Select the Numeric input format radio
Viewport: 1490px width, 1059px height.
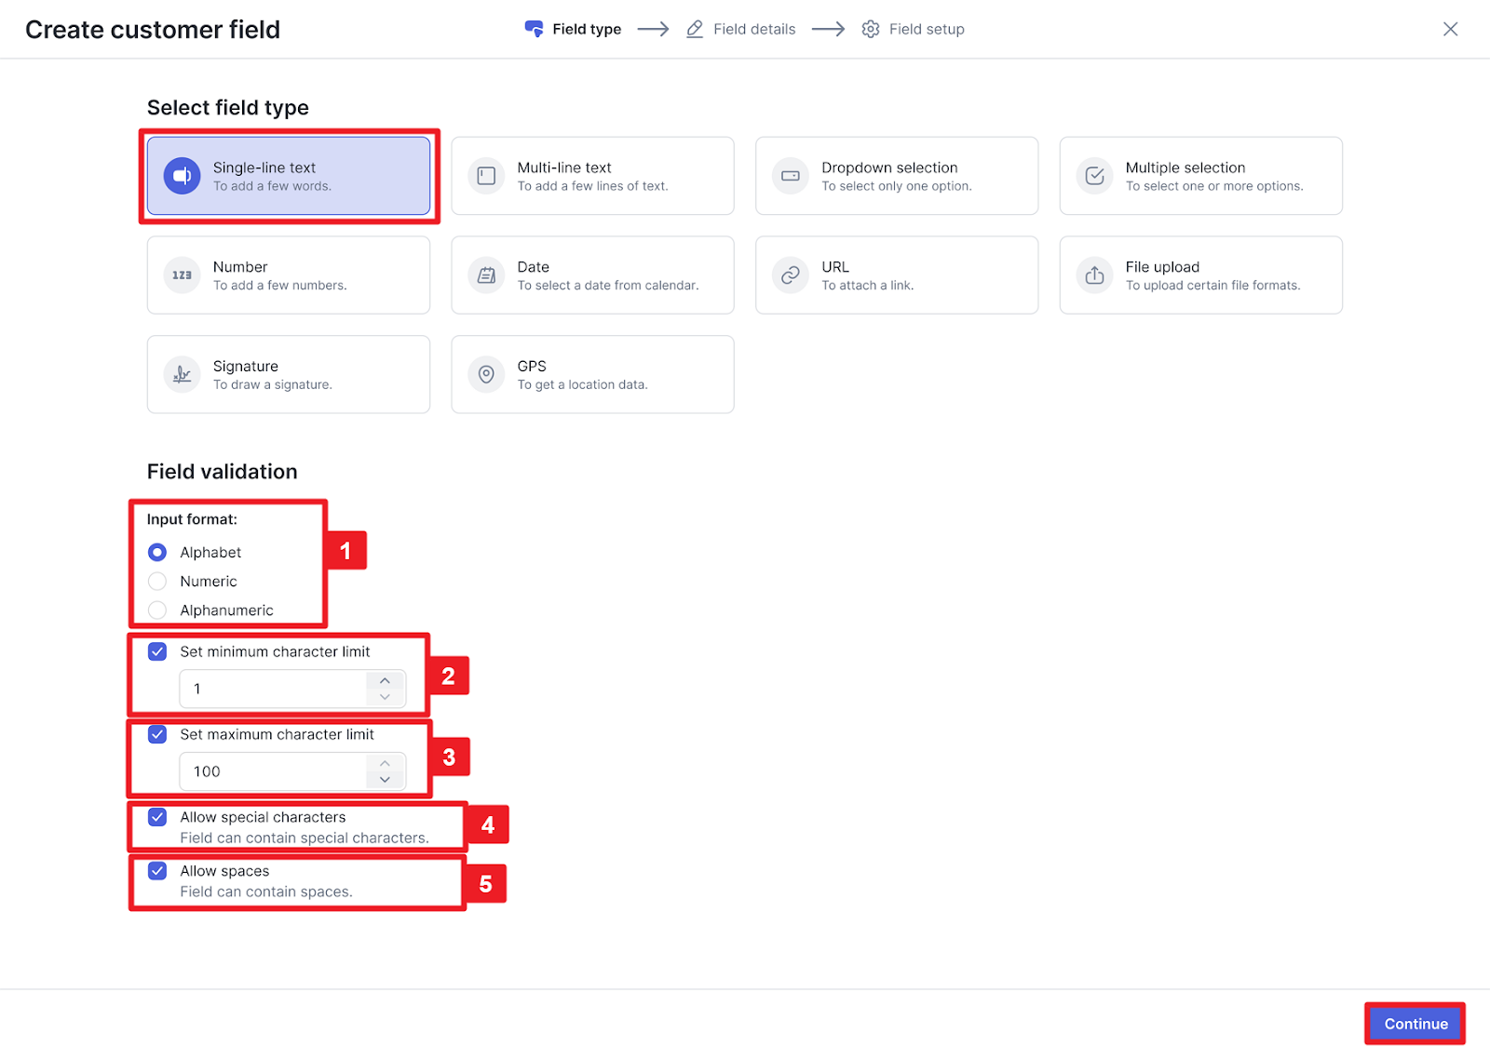[x=157, y=582]
